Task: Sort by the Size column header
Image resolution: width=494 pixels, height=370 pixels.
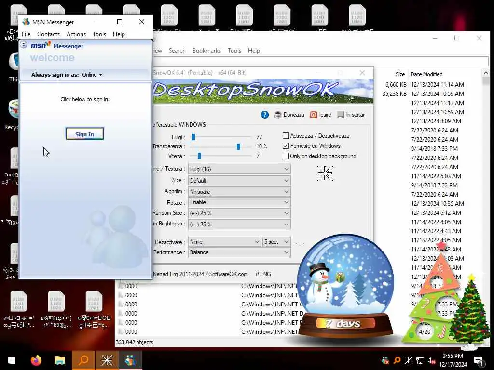Action: (x=400, y=74)
